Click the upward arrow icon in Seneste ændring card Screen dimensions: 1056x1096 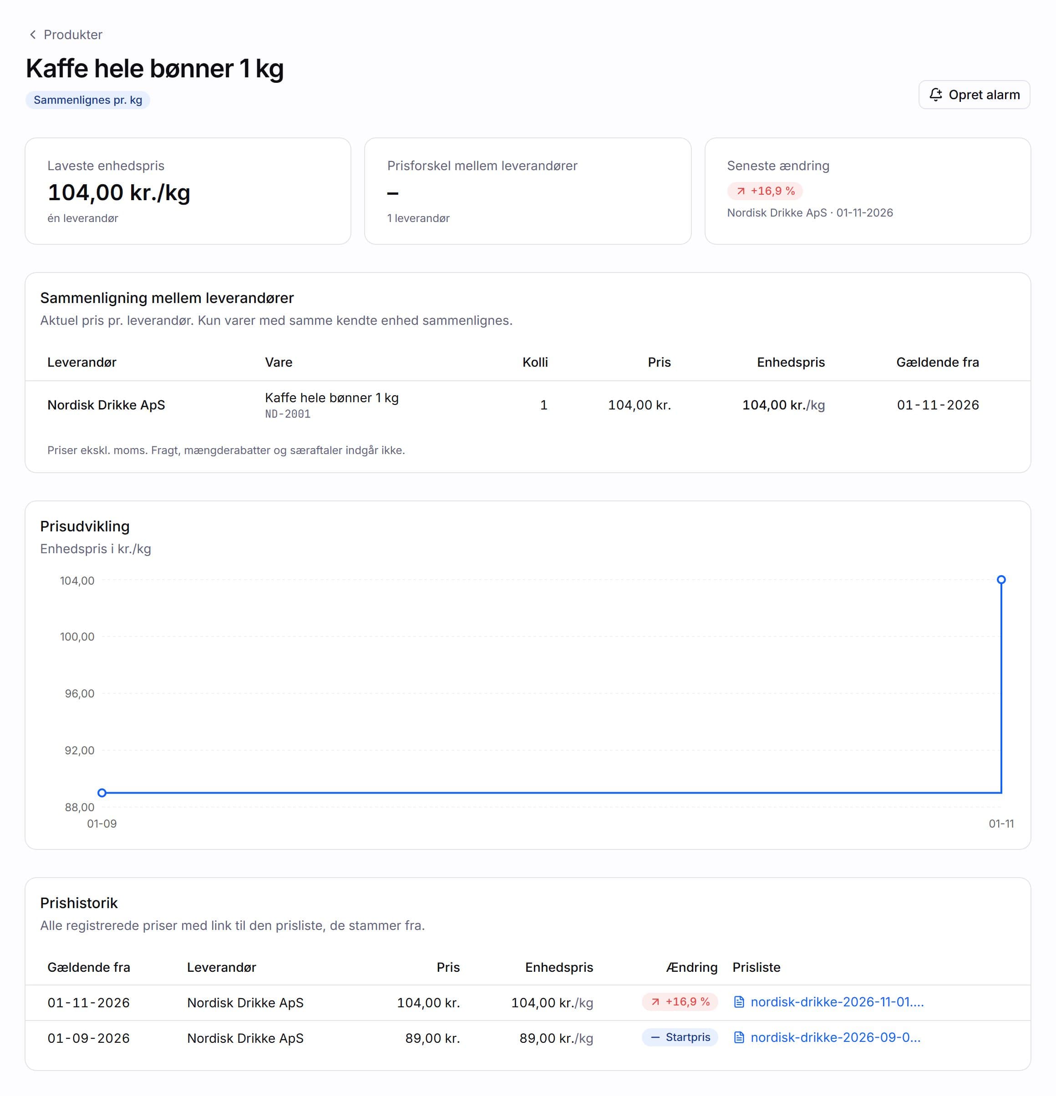click(x=741, y=191)
